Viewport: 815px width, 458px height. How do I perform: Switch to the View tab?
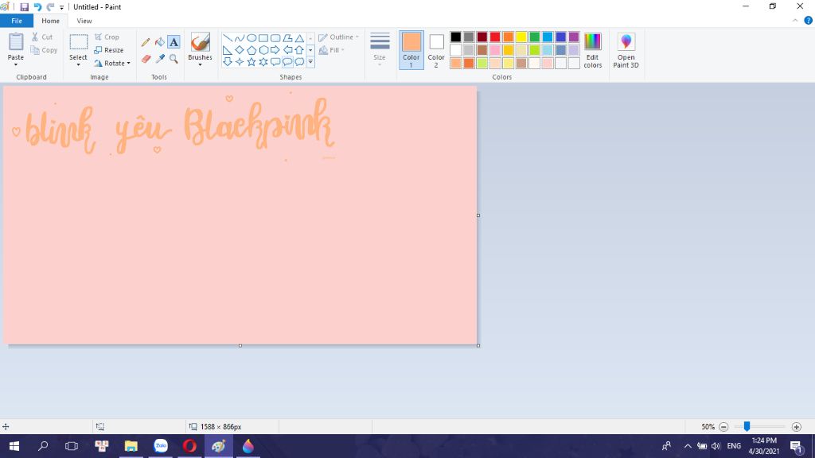coord(84,21)
